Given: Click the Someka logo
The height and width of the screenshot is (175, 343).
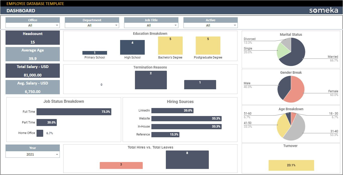Looking at the screenshot, I should 324,10.
